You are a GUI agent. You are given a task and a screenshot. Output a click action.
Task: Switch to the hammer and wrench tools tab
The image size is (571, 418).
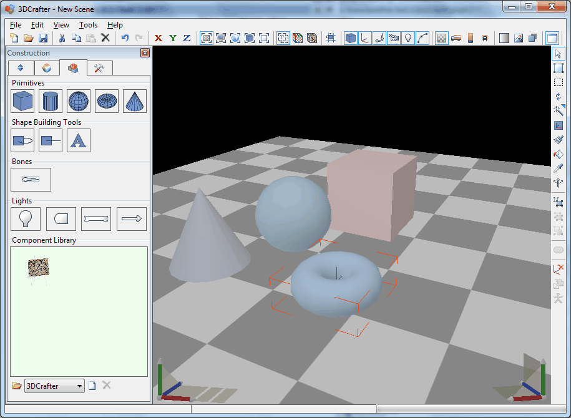tap(99, 68)
